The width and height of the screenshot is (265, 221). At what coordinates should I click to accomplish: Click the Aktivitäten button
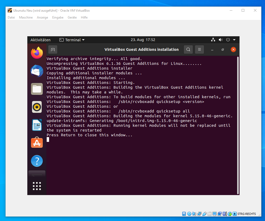pyautogui.click(x=40, y=40)
